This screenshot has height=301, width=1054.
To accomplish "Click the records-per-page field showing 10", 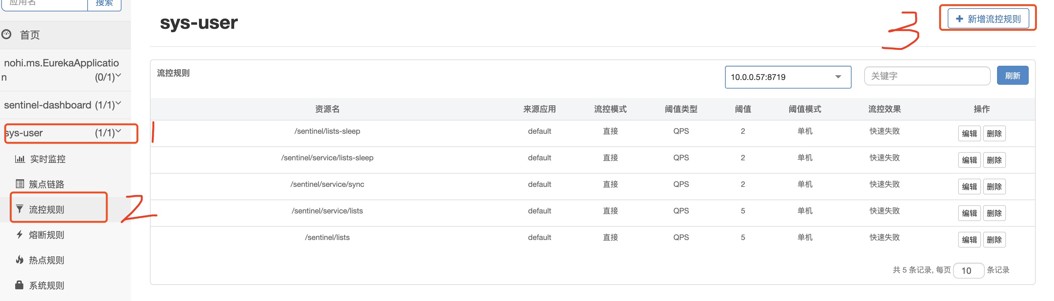I will [968, 270].
